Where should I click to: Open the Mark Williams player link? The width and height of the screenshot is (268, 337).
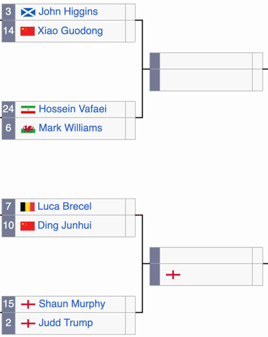pos(70,128)
